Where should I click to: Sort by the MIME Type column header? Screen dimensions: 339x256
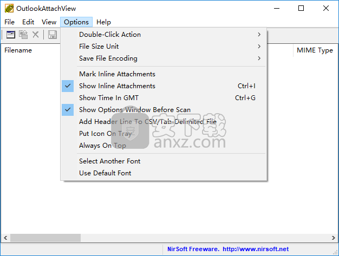tap(316, 50)
